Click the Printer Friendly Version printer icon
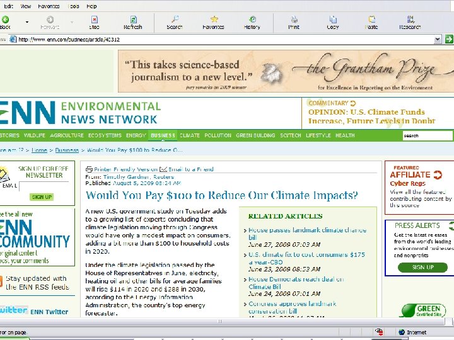454x340 pixels. tap(89, 169)
